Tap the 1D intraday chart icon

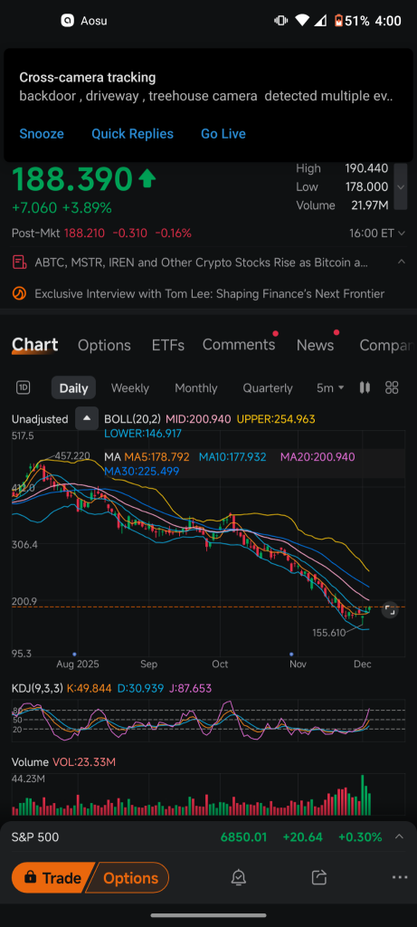pos(23,387)
